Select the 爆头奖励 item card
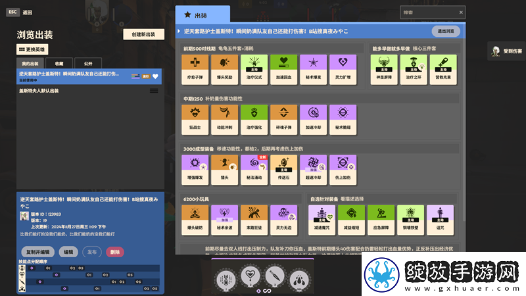The image size is (526, 296). click(224, 69)
